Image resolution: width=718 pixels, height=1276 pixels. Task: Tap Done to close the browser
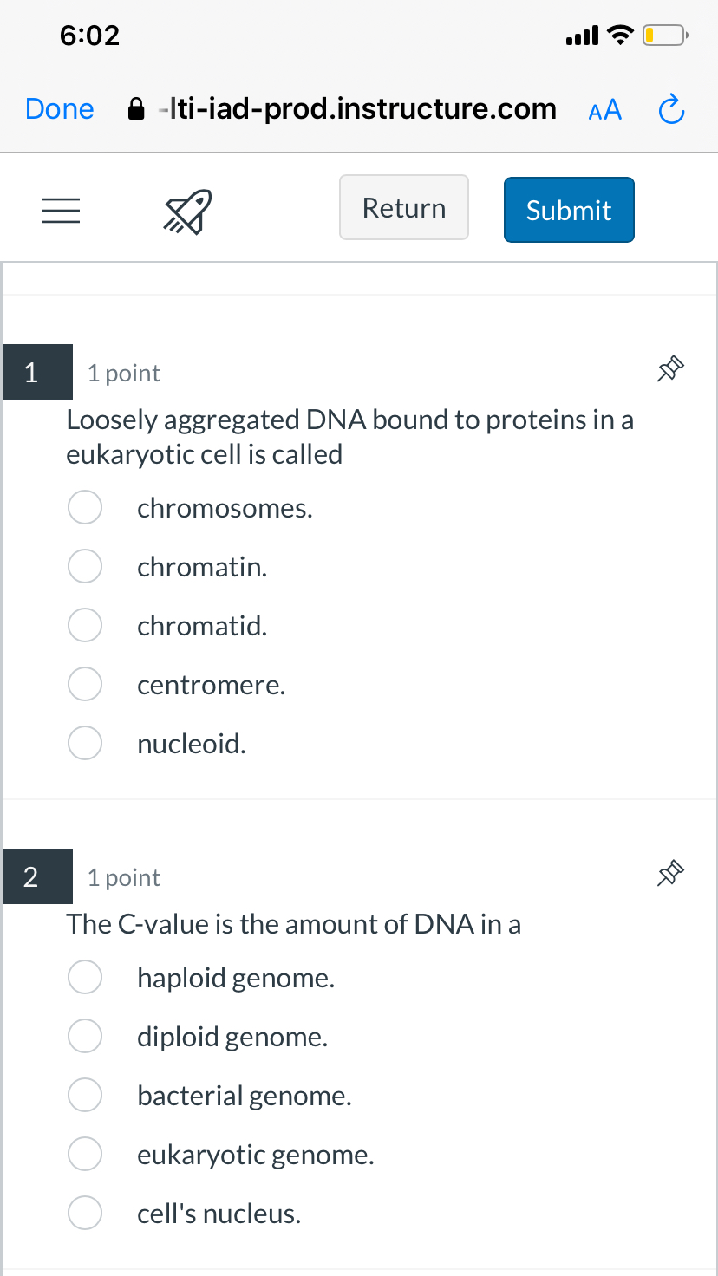(x=60, y=109)
